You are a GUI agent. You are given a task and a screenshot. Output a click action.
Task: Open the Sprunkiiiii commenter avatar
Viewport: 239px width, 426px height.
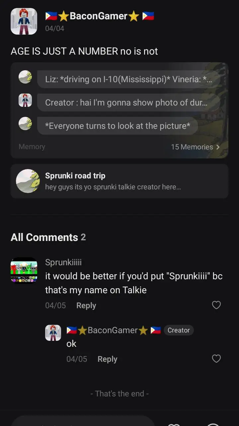coord(24,270)
